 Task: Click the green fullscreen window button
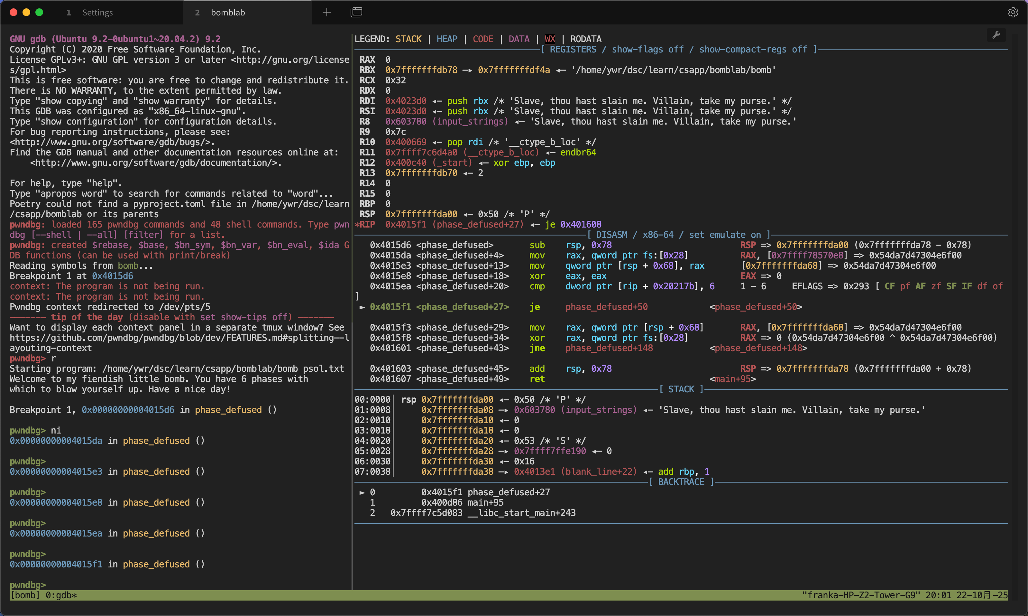point(40,13)
